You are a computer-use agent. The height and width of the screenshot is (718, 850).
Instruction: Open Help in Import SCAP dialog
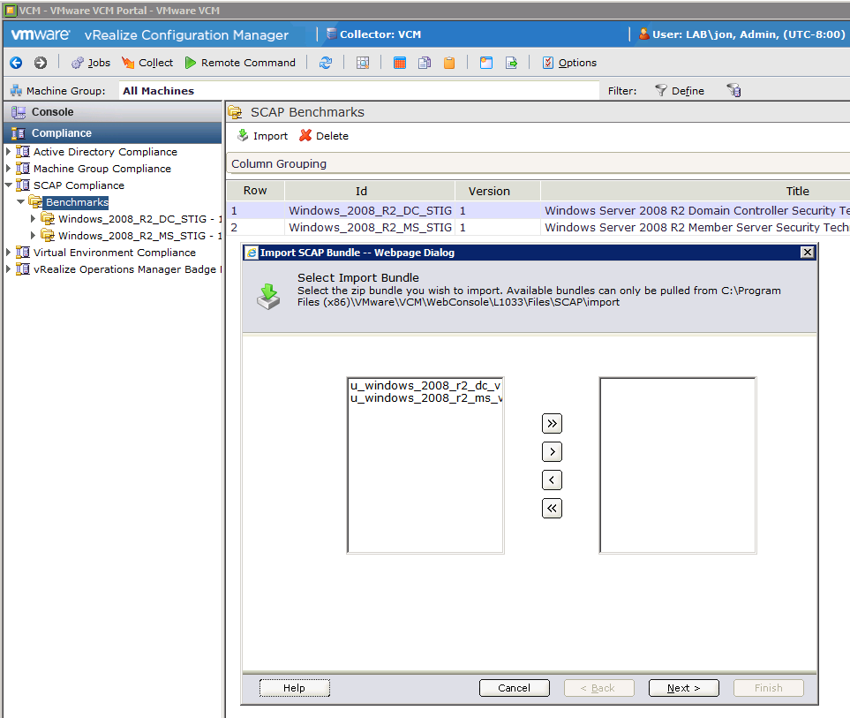(x=294, y=688)
